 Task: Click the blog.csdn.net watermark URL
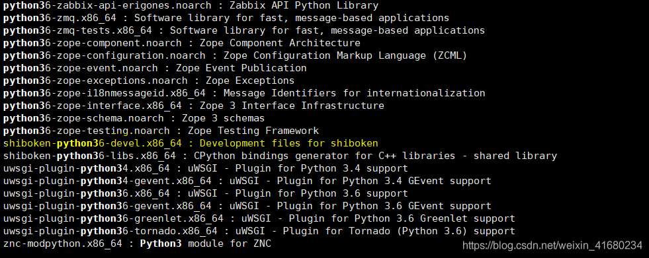click(x=552, y=246)
